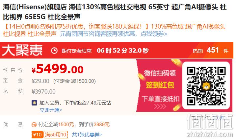Click the member crown badge icon
This screenshot has height=140, width=236.
[35, 103]
